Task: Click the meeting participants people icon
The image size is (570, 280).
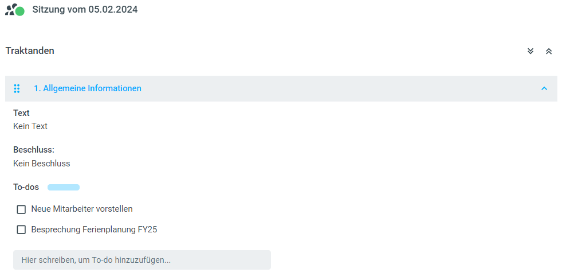Action: pyautogui.click(x=10, y=9)
